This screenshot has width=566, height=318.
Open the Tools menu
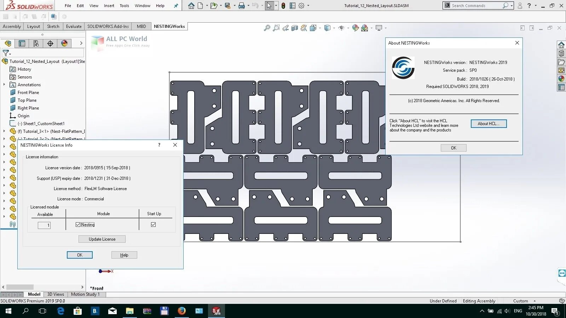(x=124, y=6)
